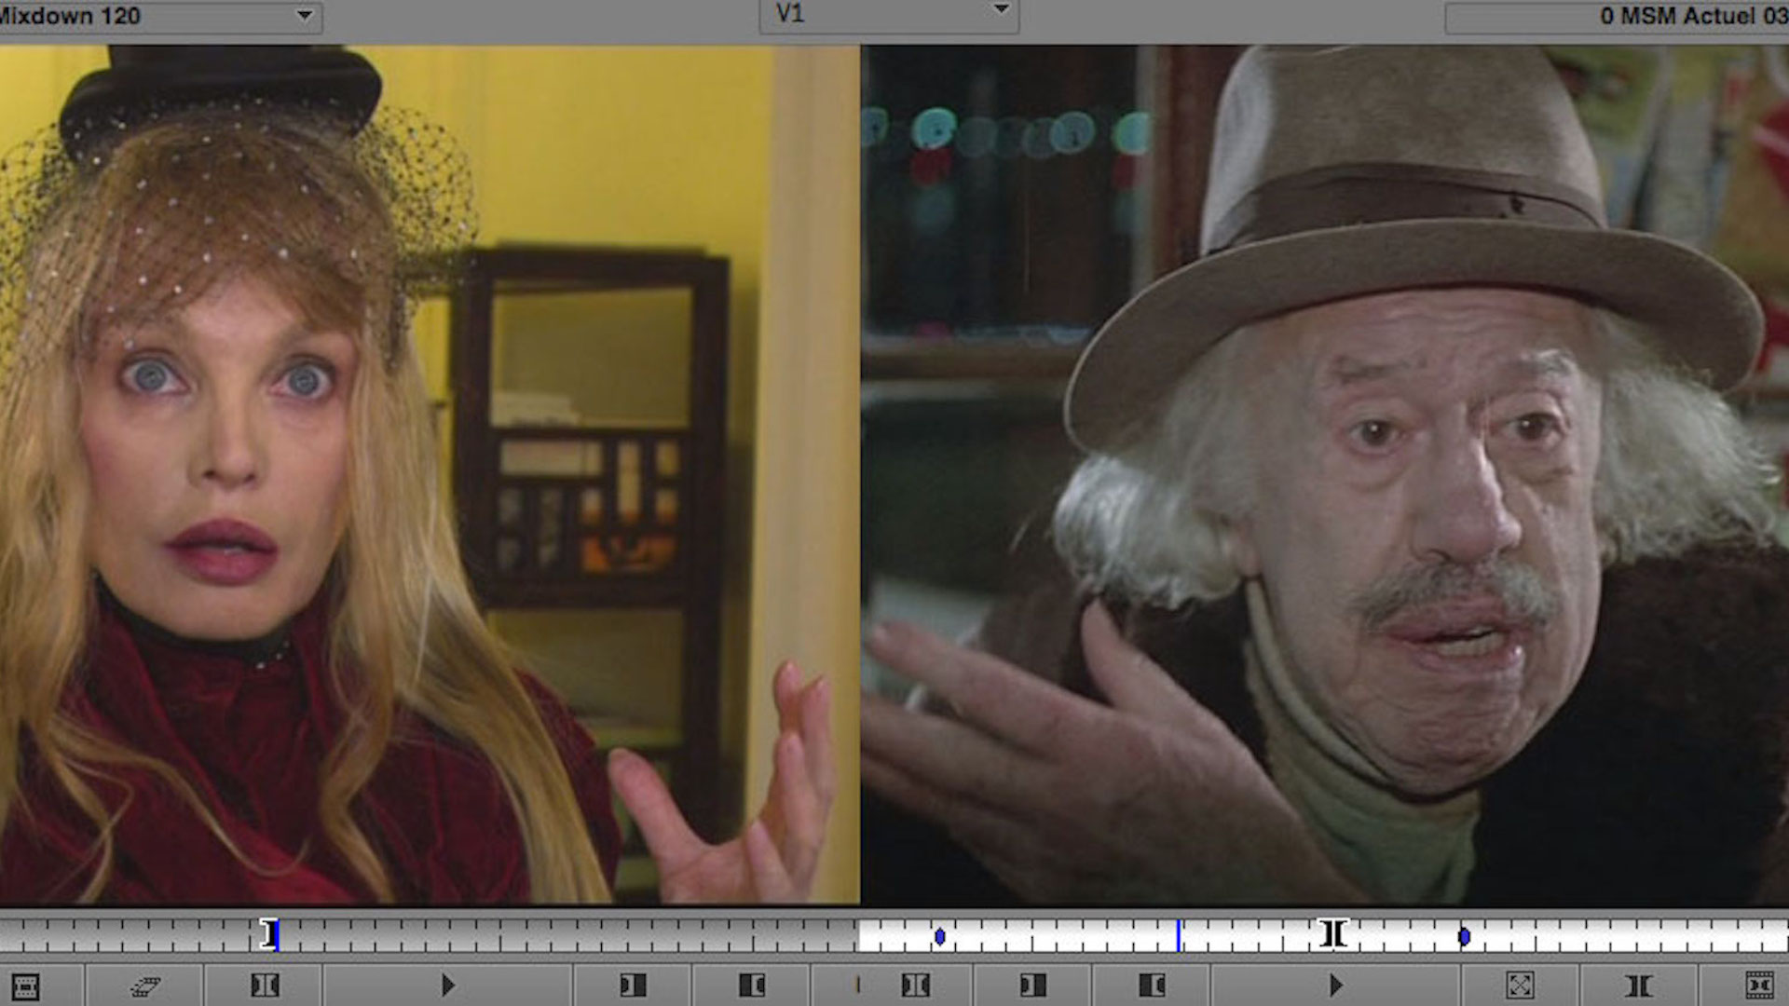Open the V1 track selector dropdown
The height and width of the screenshot is (1006, 1789).
pos(1001,10)
